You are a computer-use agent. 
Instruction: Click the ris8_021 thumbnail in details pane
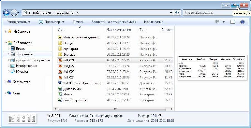tap(22, 118)
